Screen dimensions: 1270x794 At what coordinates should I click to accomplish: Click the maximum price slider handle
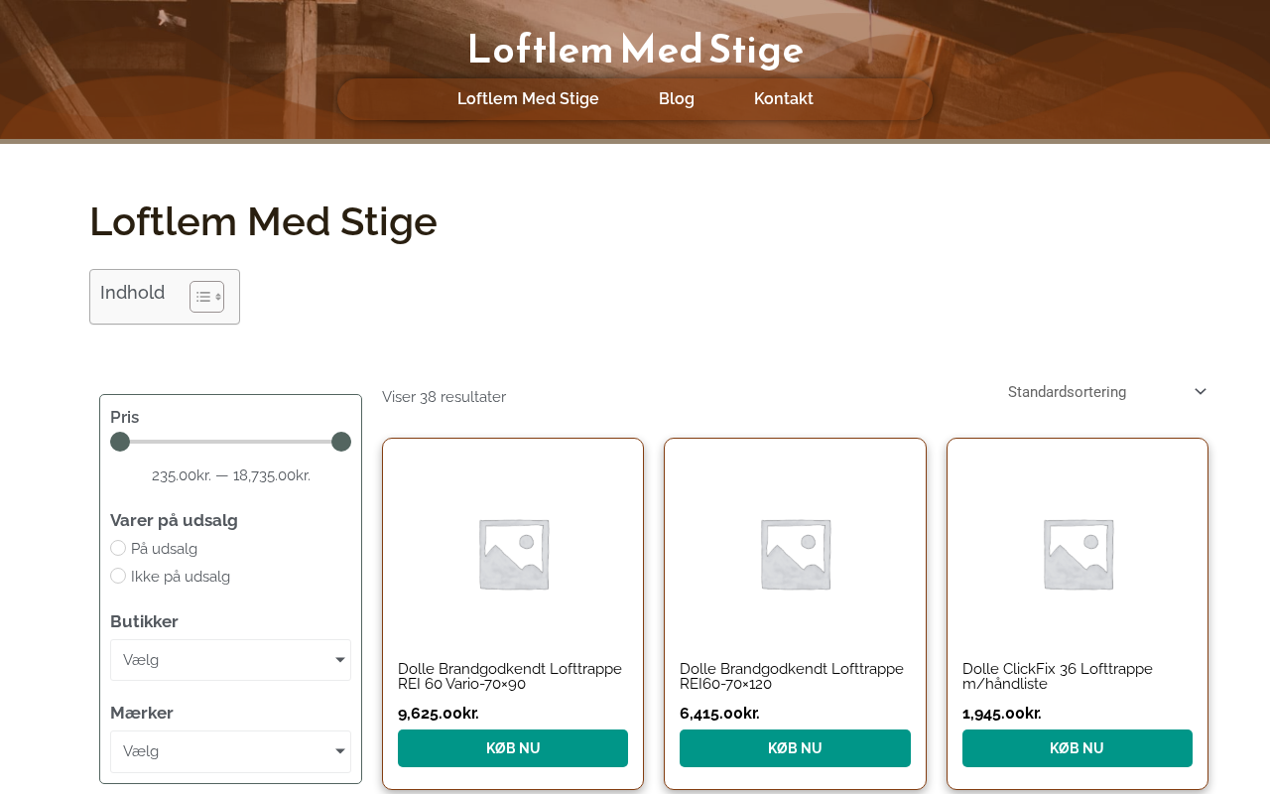[x=341, y=442]
